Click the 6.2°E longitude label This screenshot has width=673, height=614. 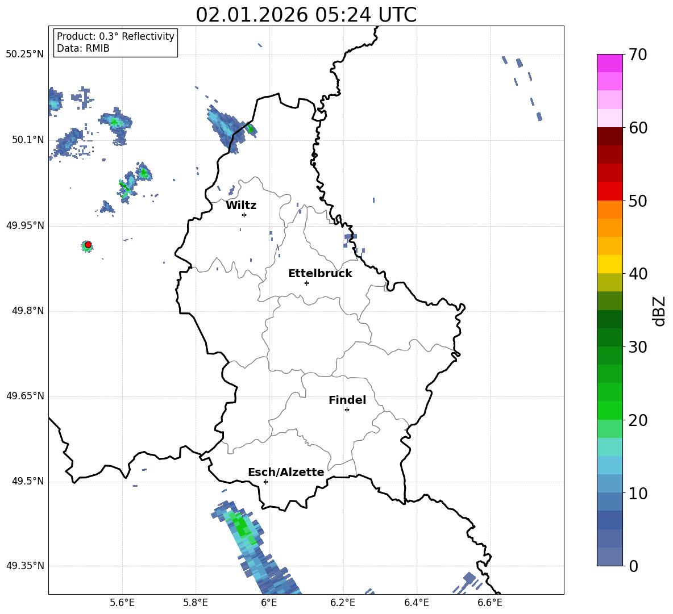pyautogui.click(x=343, y=603)
